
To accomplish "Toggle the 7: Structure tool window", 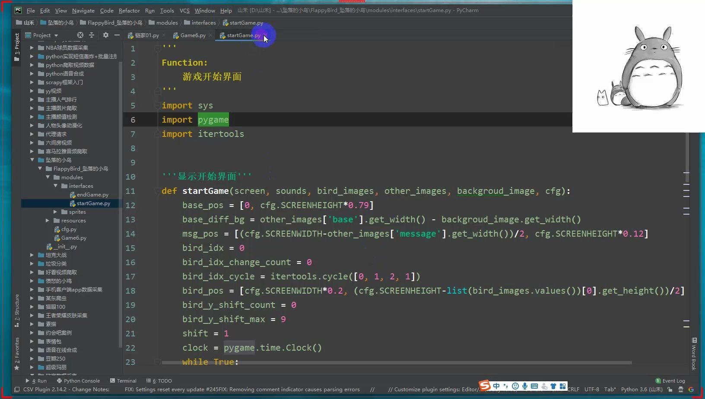I will coord(17,310).
